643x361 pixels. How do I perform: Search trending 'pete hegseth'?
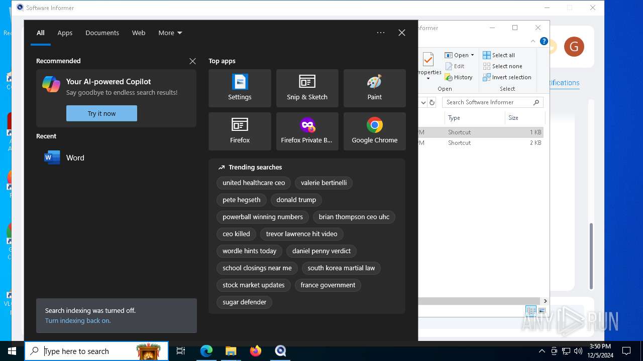pos(242,200)
